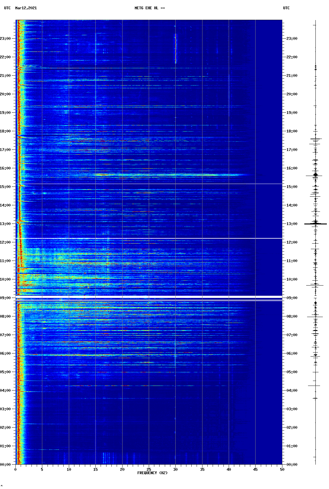Select the 18:00 label on left time axis
This screenshot has width=329, height=489.
coord(6,131)
